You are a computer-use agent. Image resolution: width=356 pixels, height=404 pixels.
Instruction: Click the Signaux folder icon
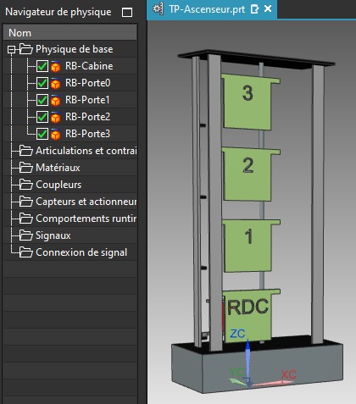point(26,235)
